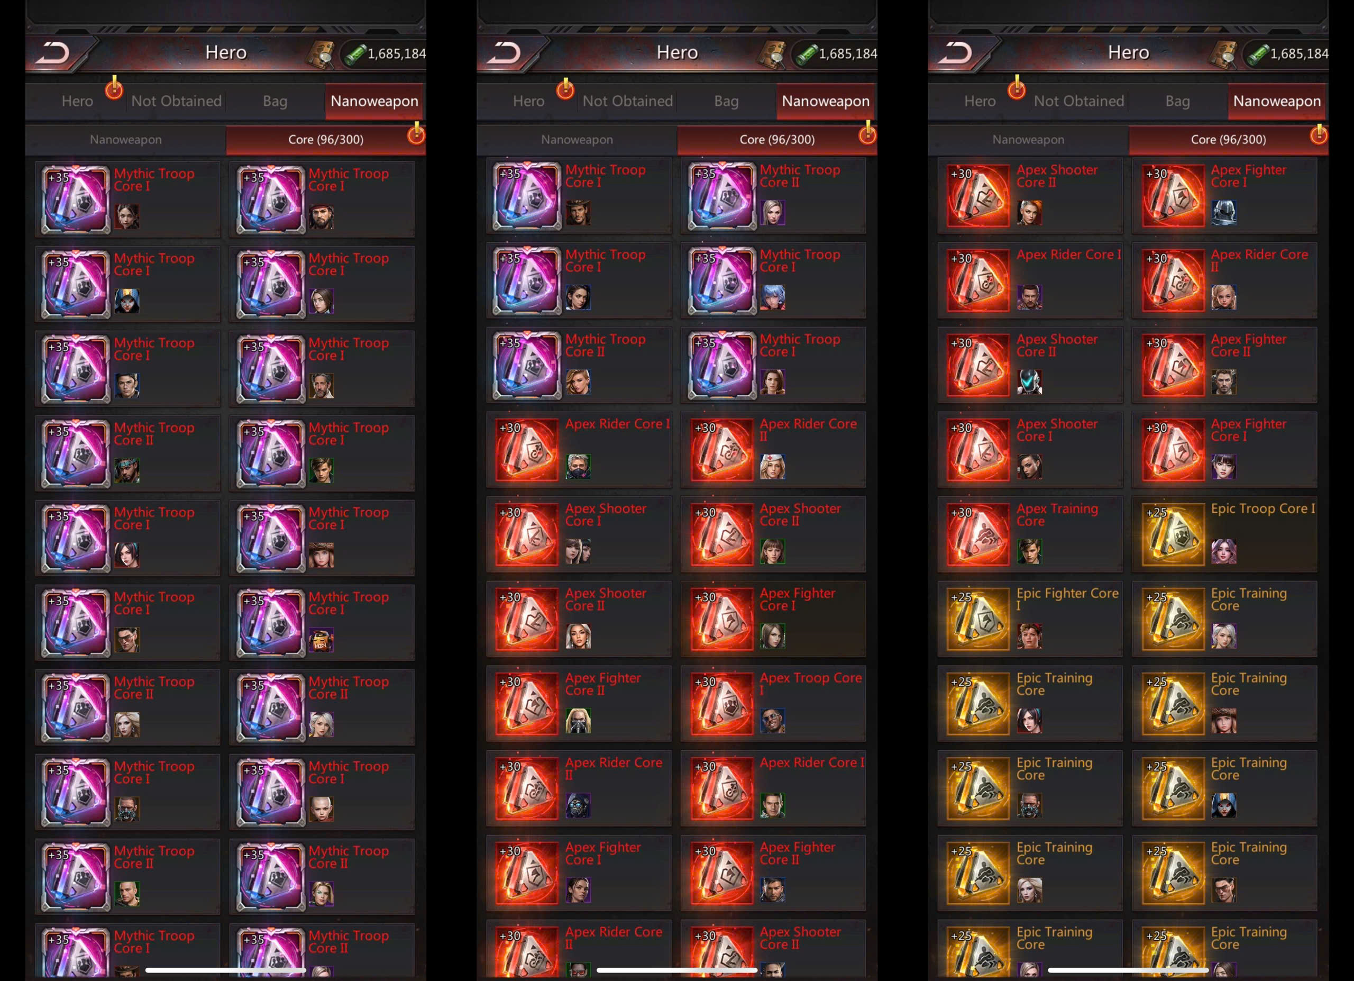1354x981 pixels.
Task: Switch to Nanoweapon sub-tab in the rightmost screen
Action: (x=1028, y=139)
